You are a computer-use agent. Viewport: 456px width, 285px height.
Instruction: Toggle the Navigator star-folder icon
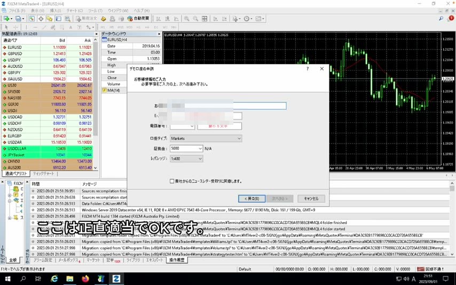coord(50,19)
